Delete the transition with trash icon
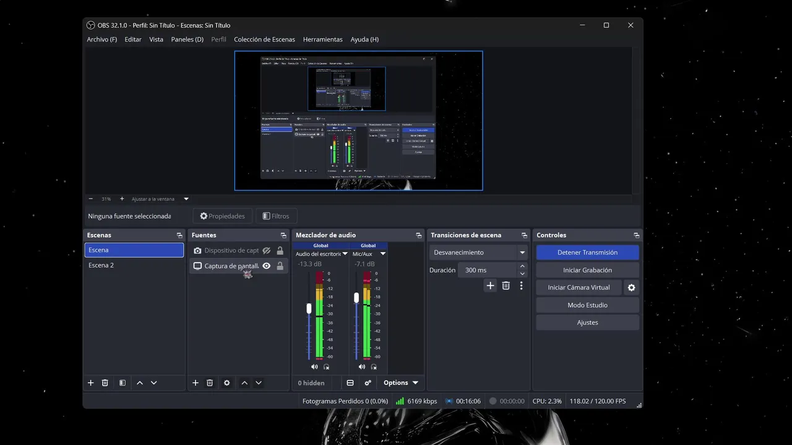Image resolution: width=792 pixels, height=445 pixels. point(506,286)
